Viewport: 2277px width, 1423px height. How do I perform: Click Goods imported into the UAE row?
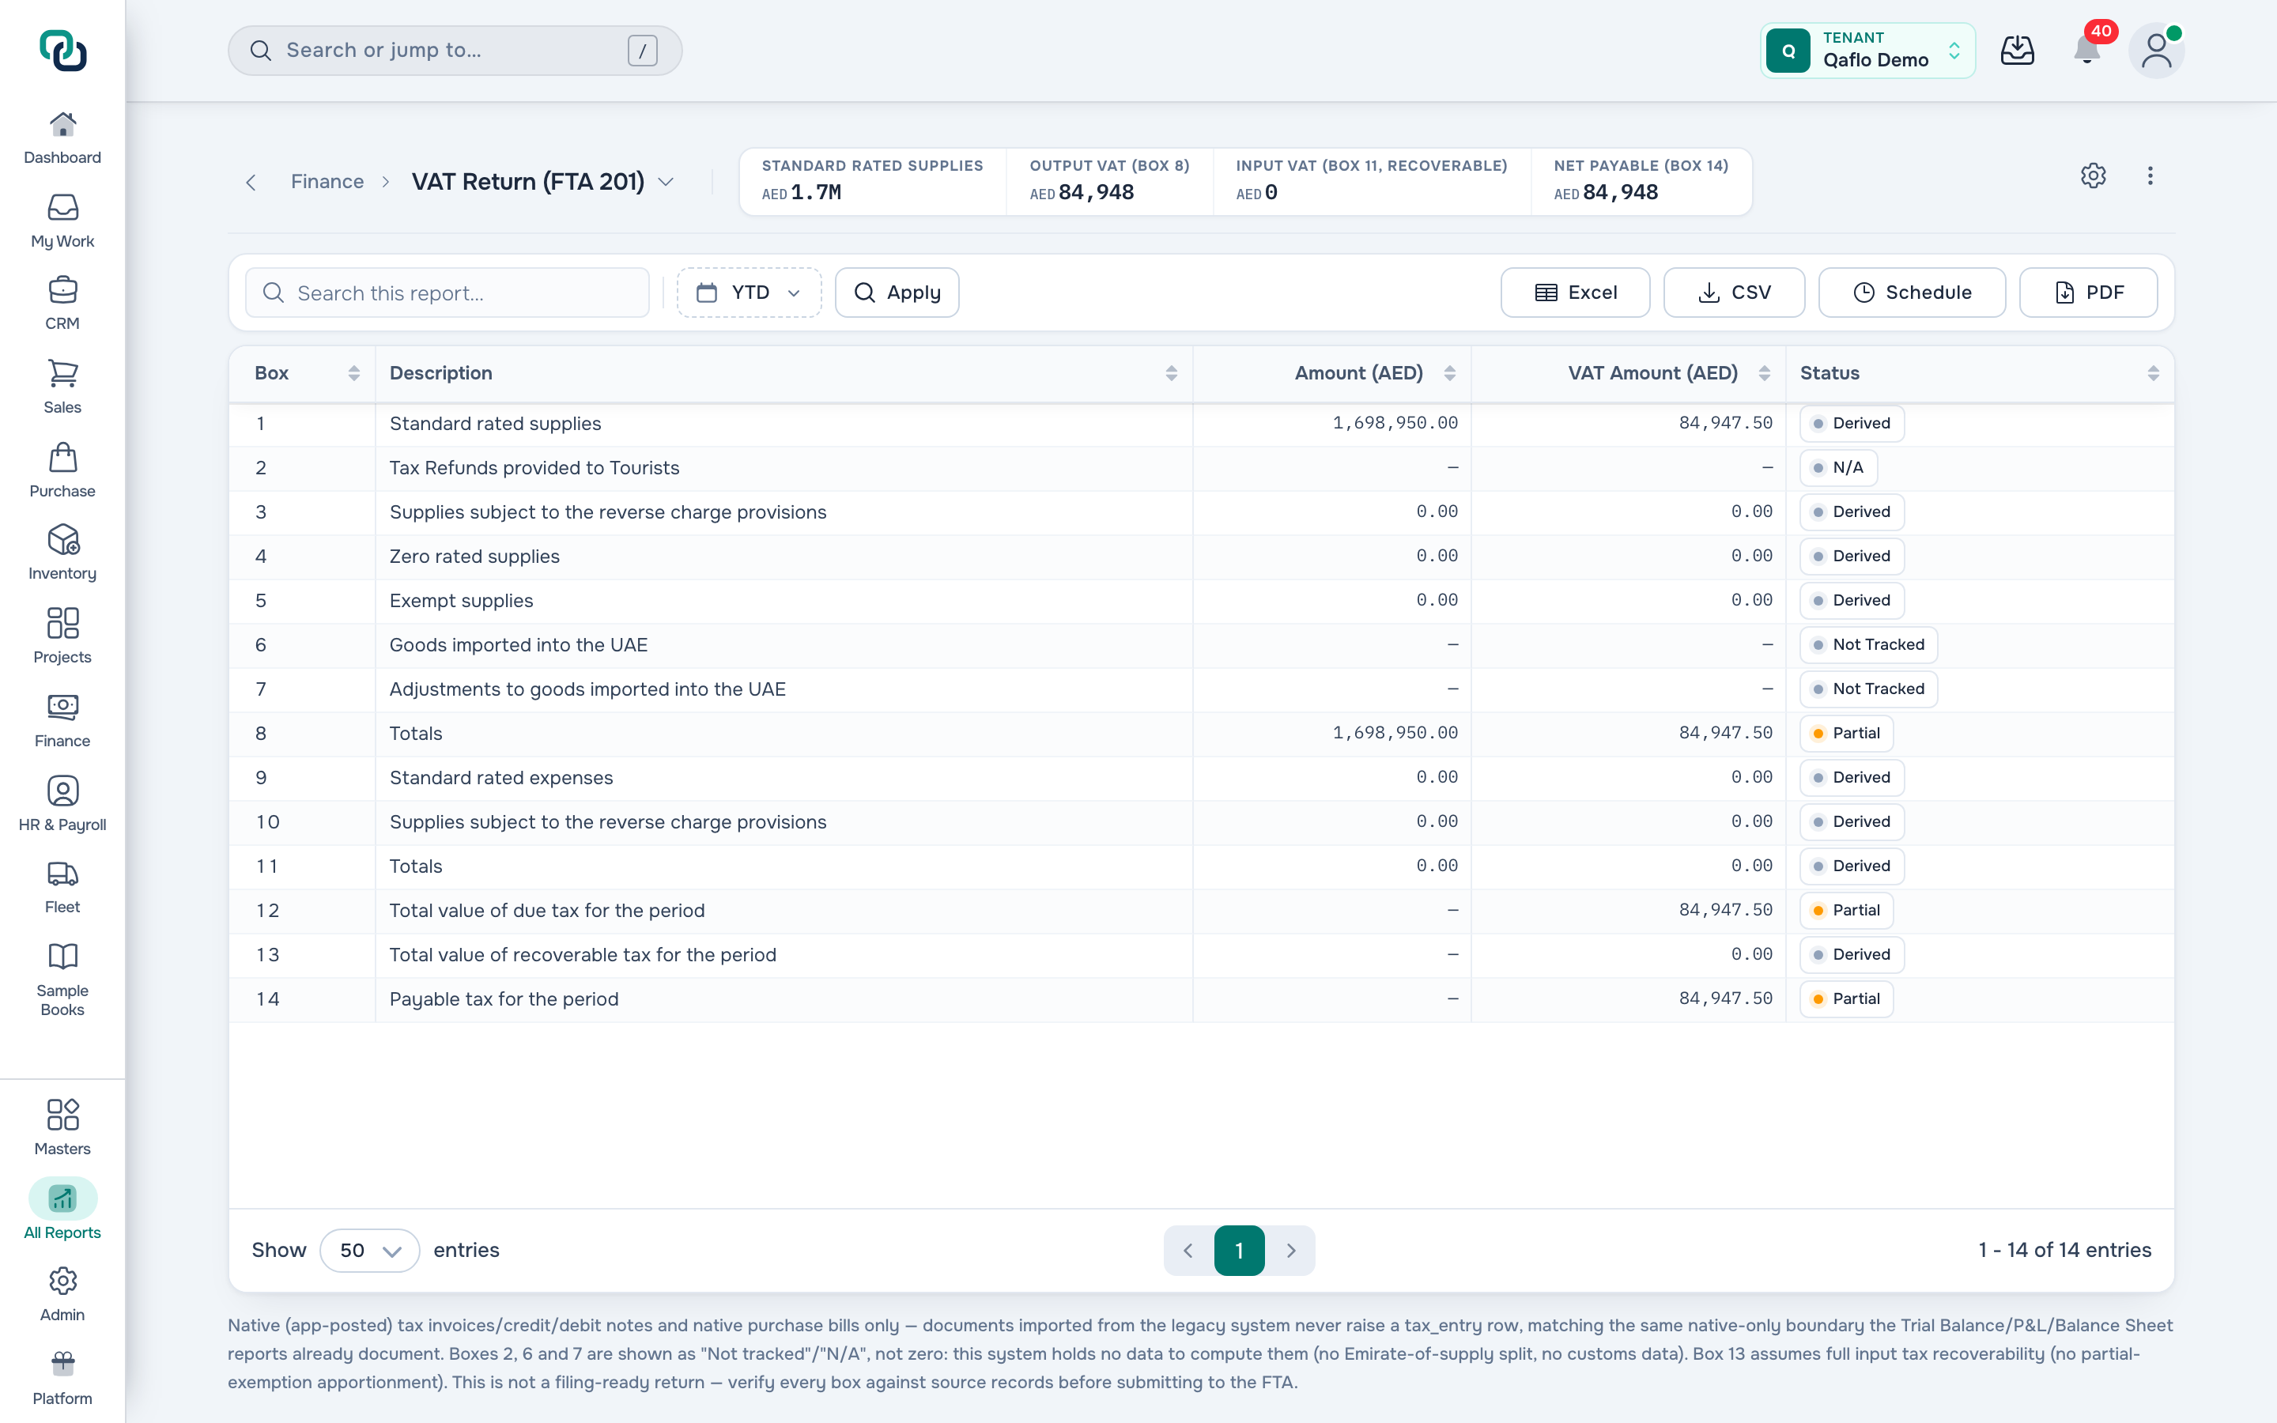(x=1201, y=644)
